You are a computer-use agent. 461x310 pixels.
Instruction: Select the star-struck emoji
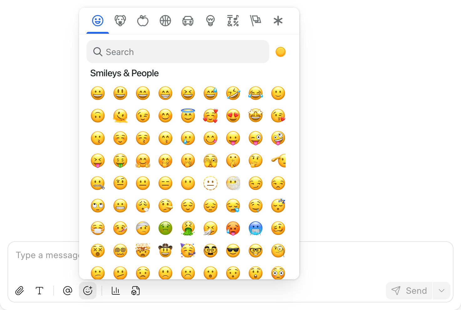pos(256,116)
